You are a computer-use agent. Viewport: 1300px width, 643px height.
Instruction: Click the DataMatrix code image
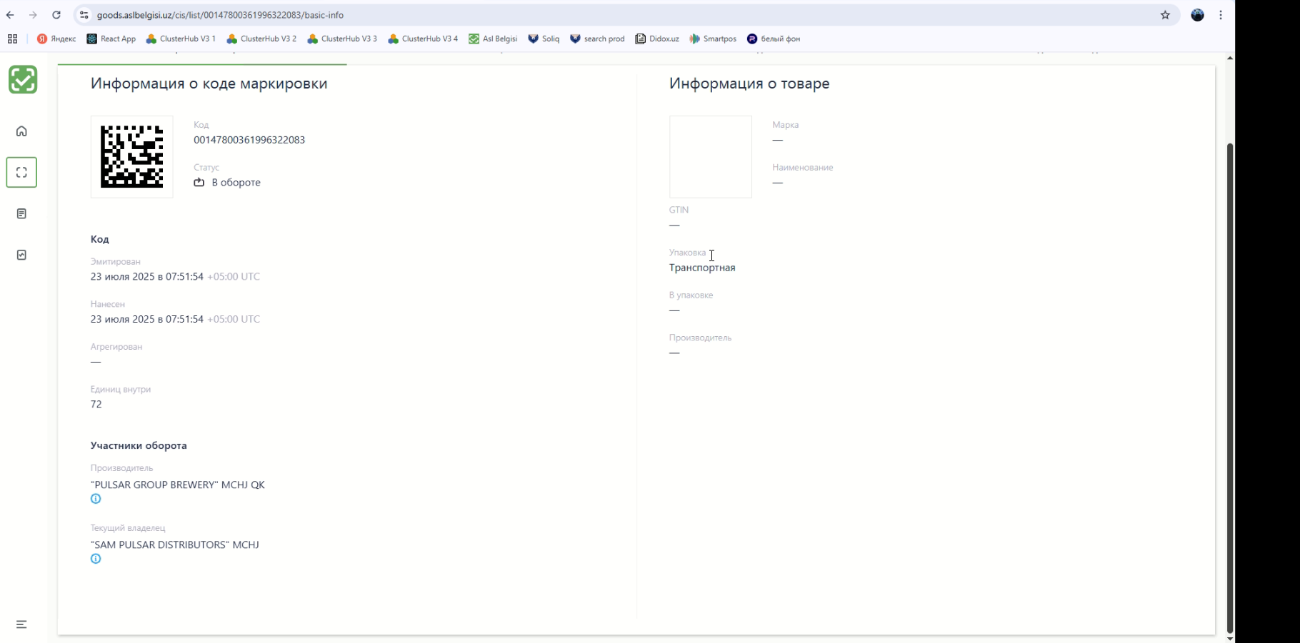pos(131,156)
